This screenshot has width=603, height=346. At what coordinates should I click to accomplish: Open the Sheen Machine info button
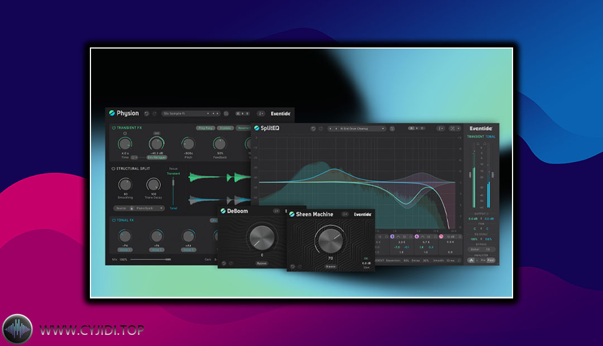pos(345,214)
